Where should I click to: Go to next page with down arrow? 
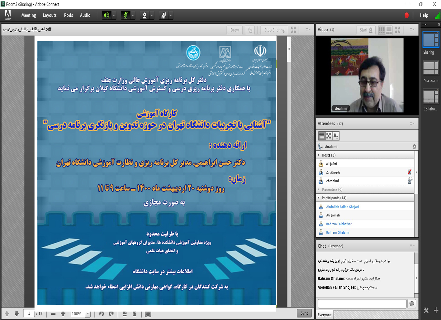(x=17, y=314)
